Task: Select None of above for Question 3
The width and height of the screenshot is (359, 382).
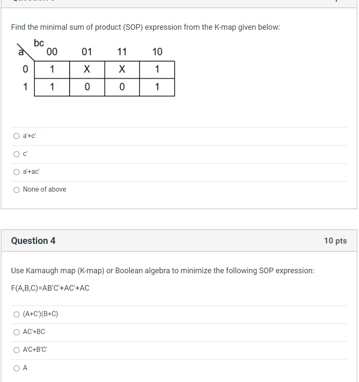Action: pos(16,190)
